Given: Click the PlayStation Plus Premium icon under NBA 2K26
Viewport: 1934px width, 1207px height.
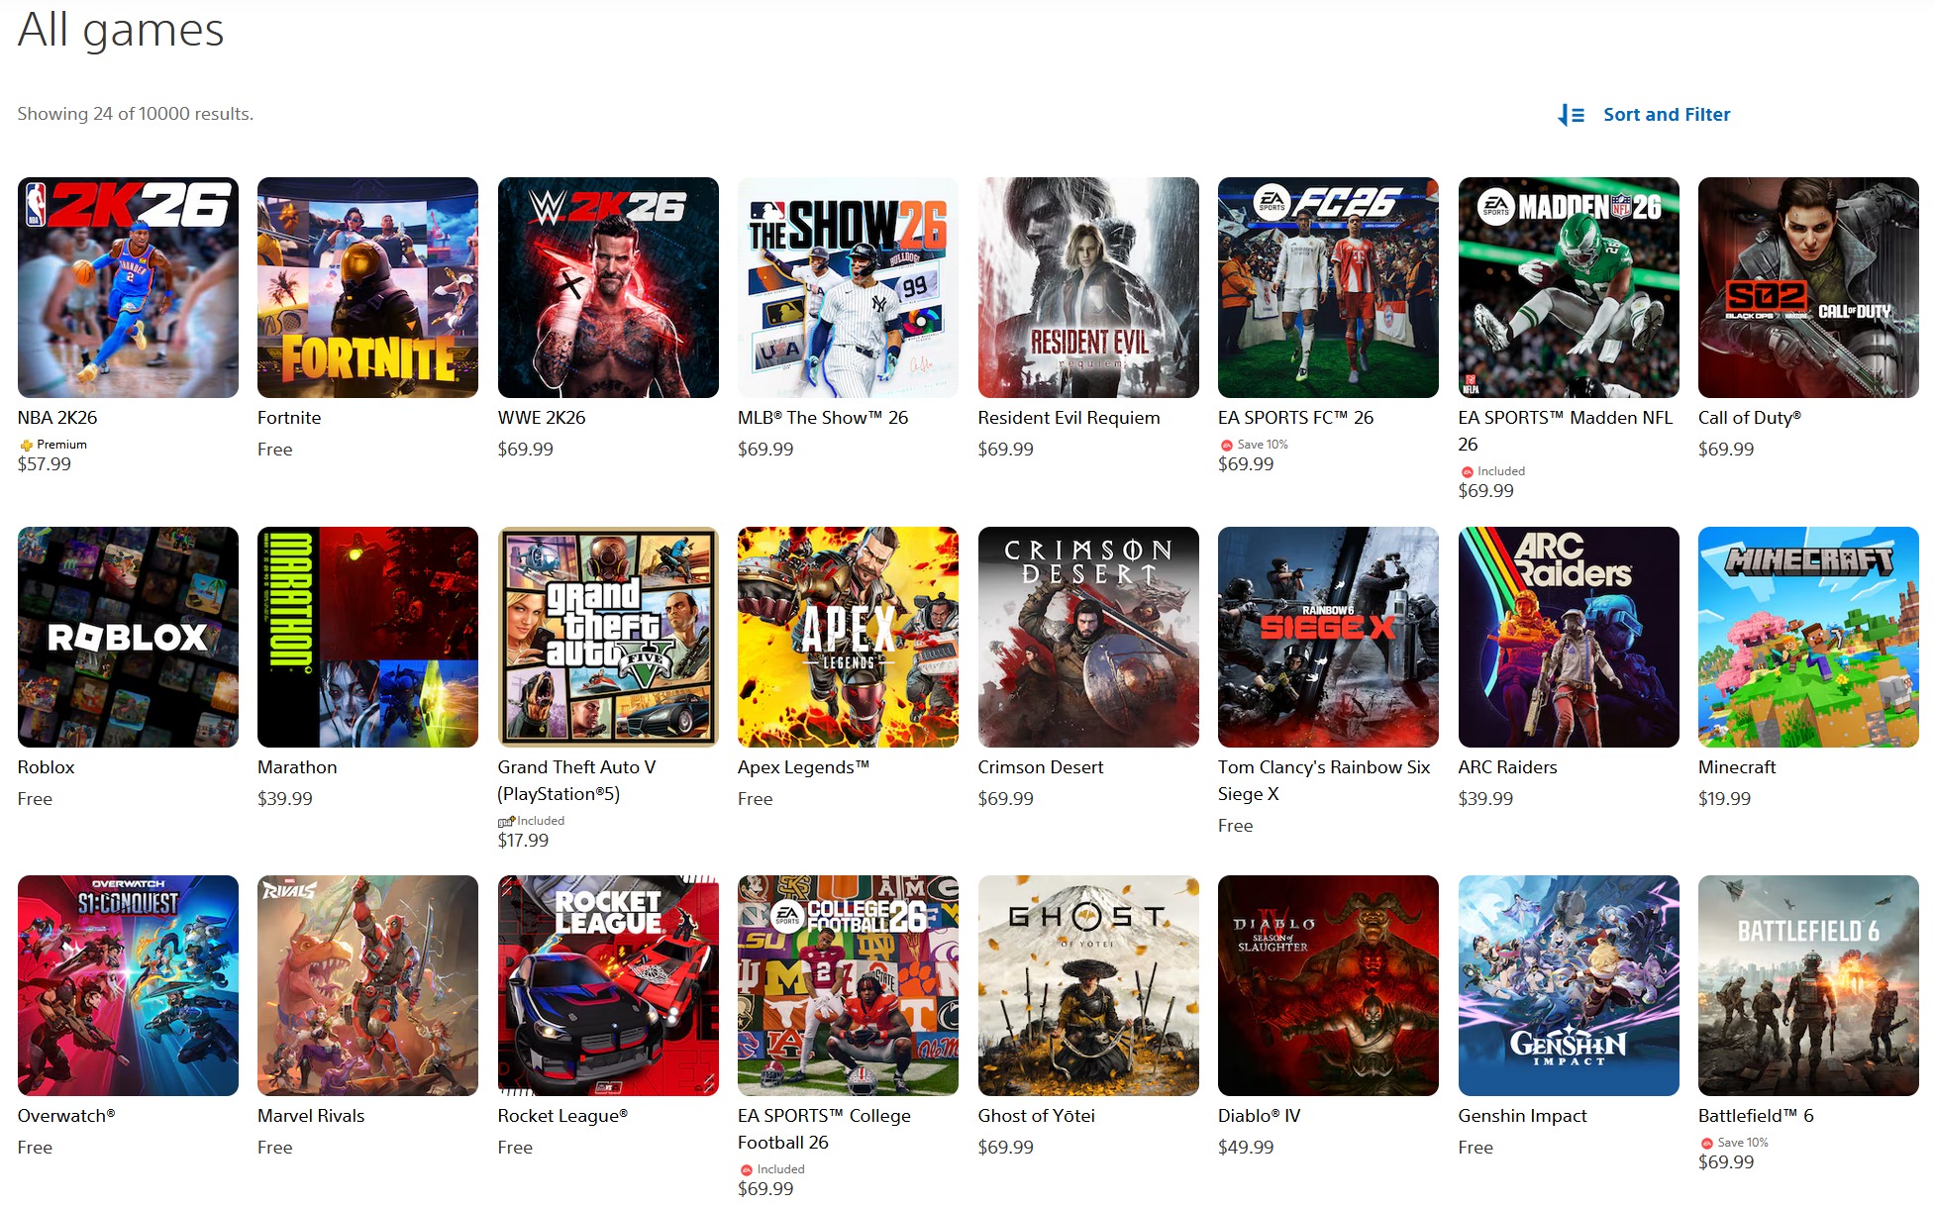Looking at the screenshot, I should [26, 446].
